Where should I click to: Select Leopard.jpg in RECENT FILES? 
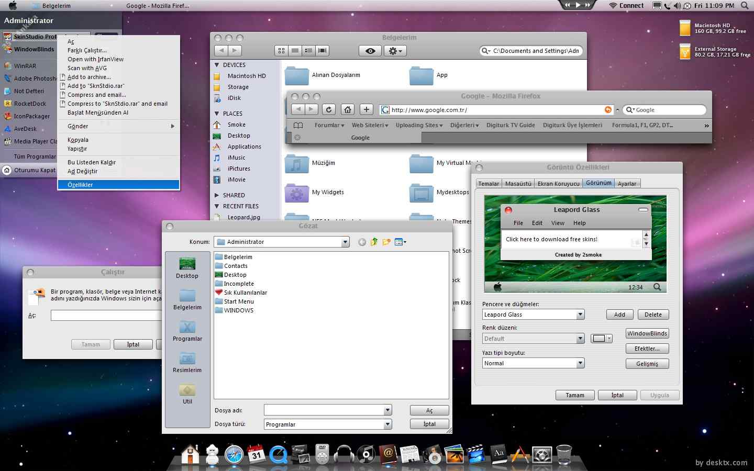pyautogui.click(x=243, y=217)
